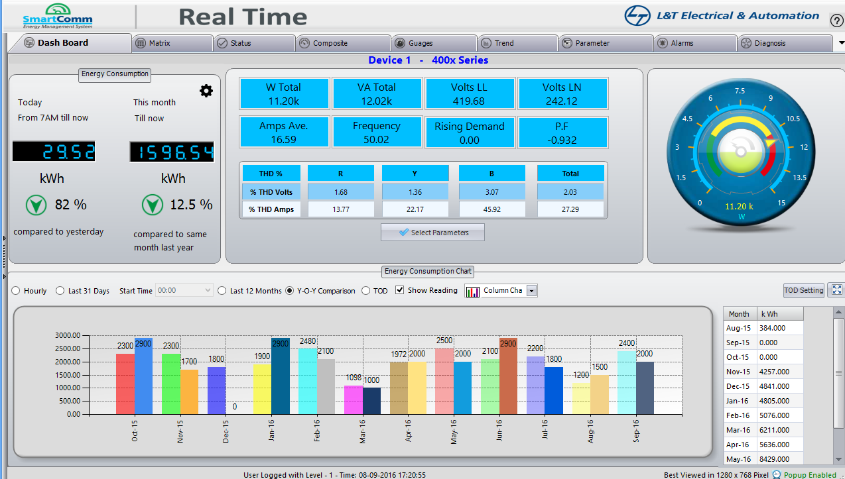The width and height of the screenshot is (845, 479).
Task: Toggle the chart fullscreen expand icon
Action: [836, 290]
